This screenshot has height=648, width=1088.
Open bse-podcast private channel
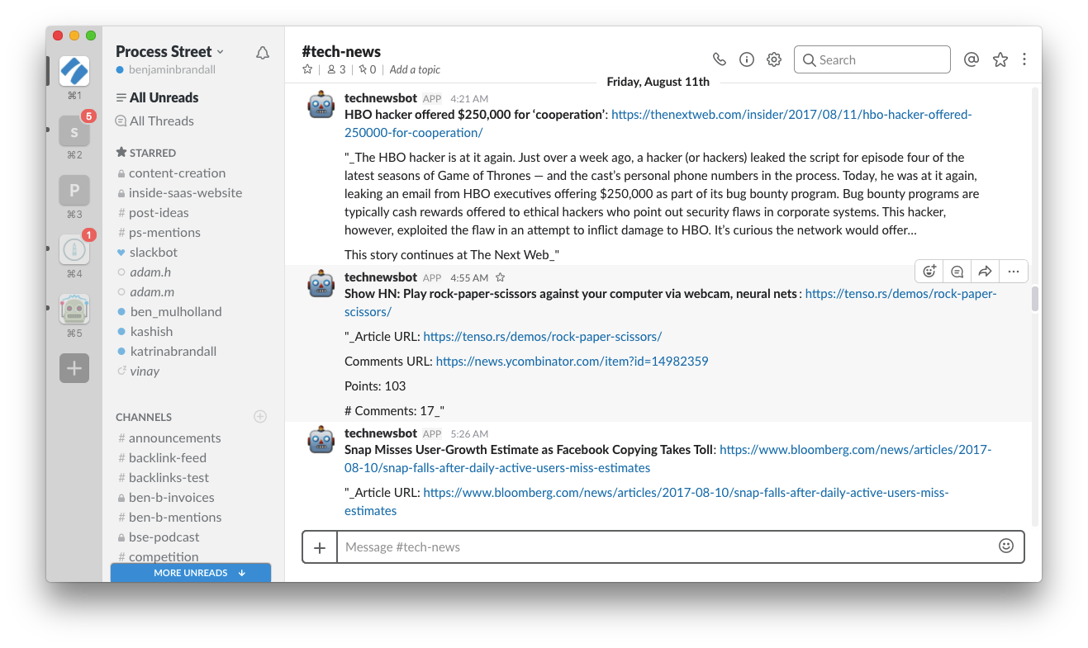point(164,537)
